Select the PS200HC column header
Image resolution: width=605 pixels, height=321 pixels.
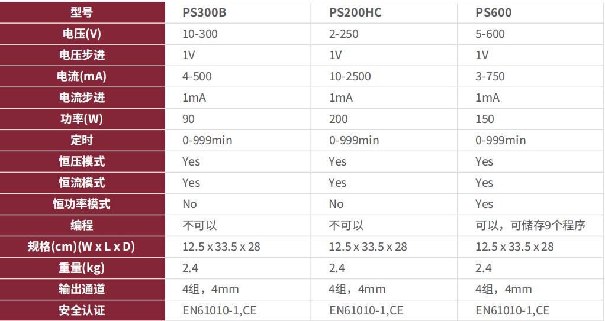[355, 12]
